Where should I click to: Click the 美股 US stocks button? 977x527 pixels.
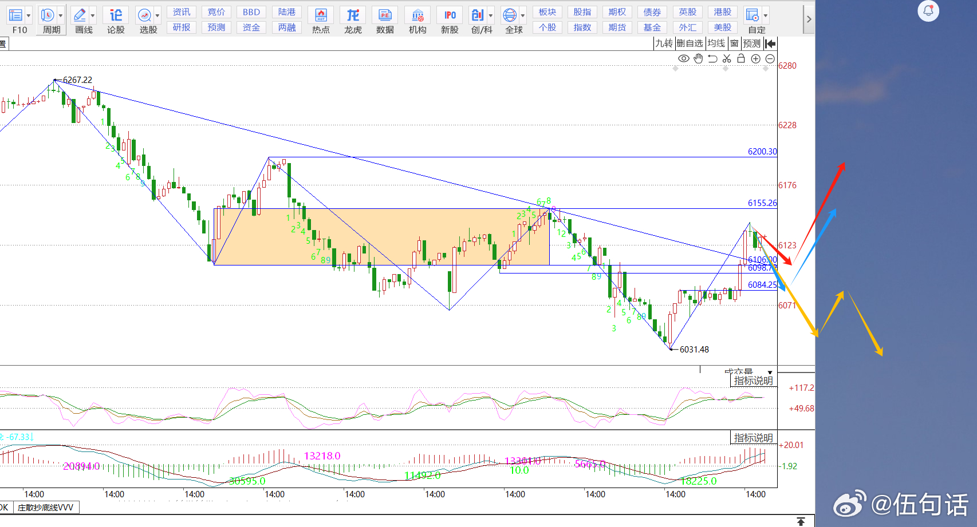[x=723, y=27]
